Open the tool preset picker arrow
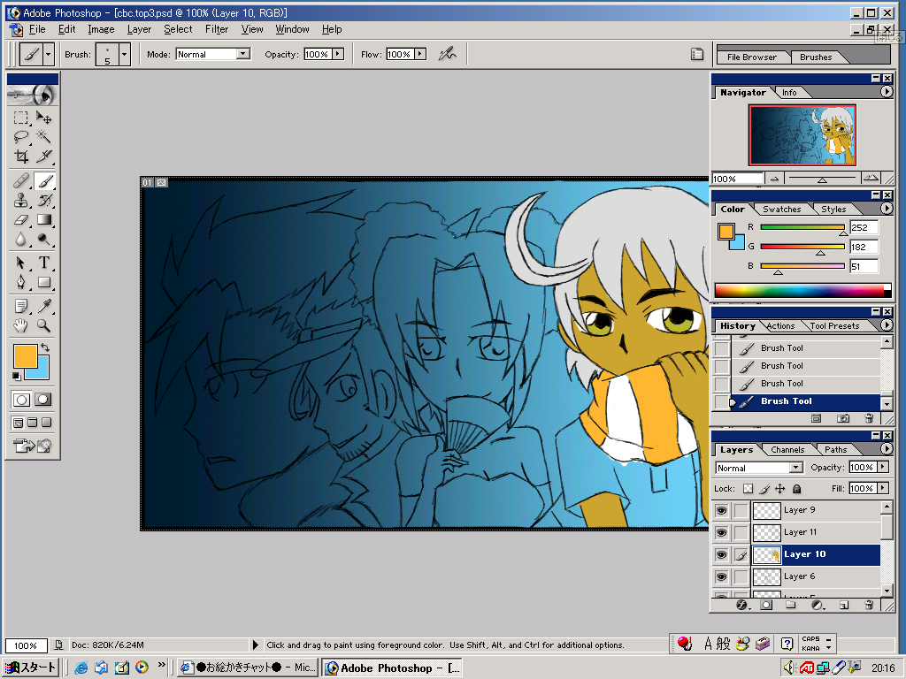Viewport: 906px width, 679px height. click(x=48, y=54)
